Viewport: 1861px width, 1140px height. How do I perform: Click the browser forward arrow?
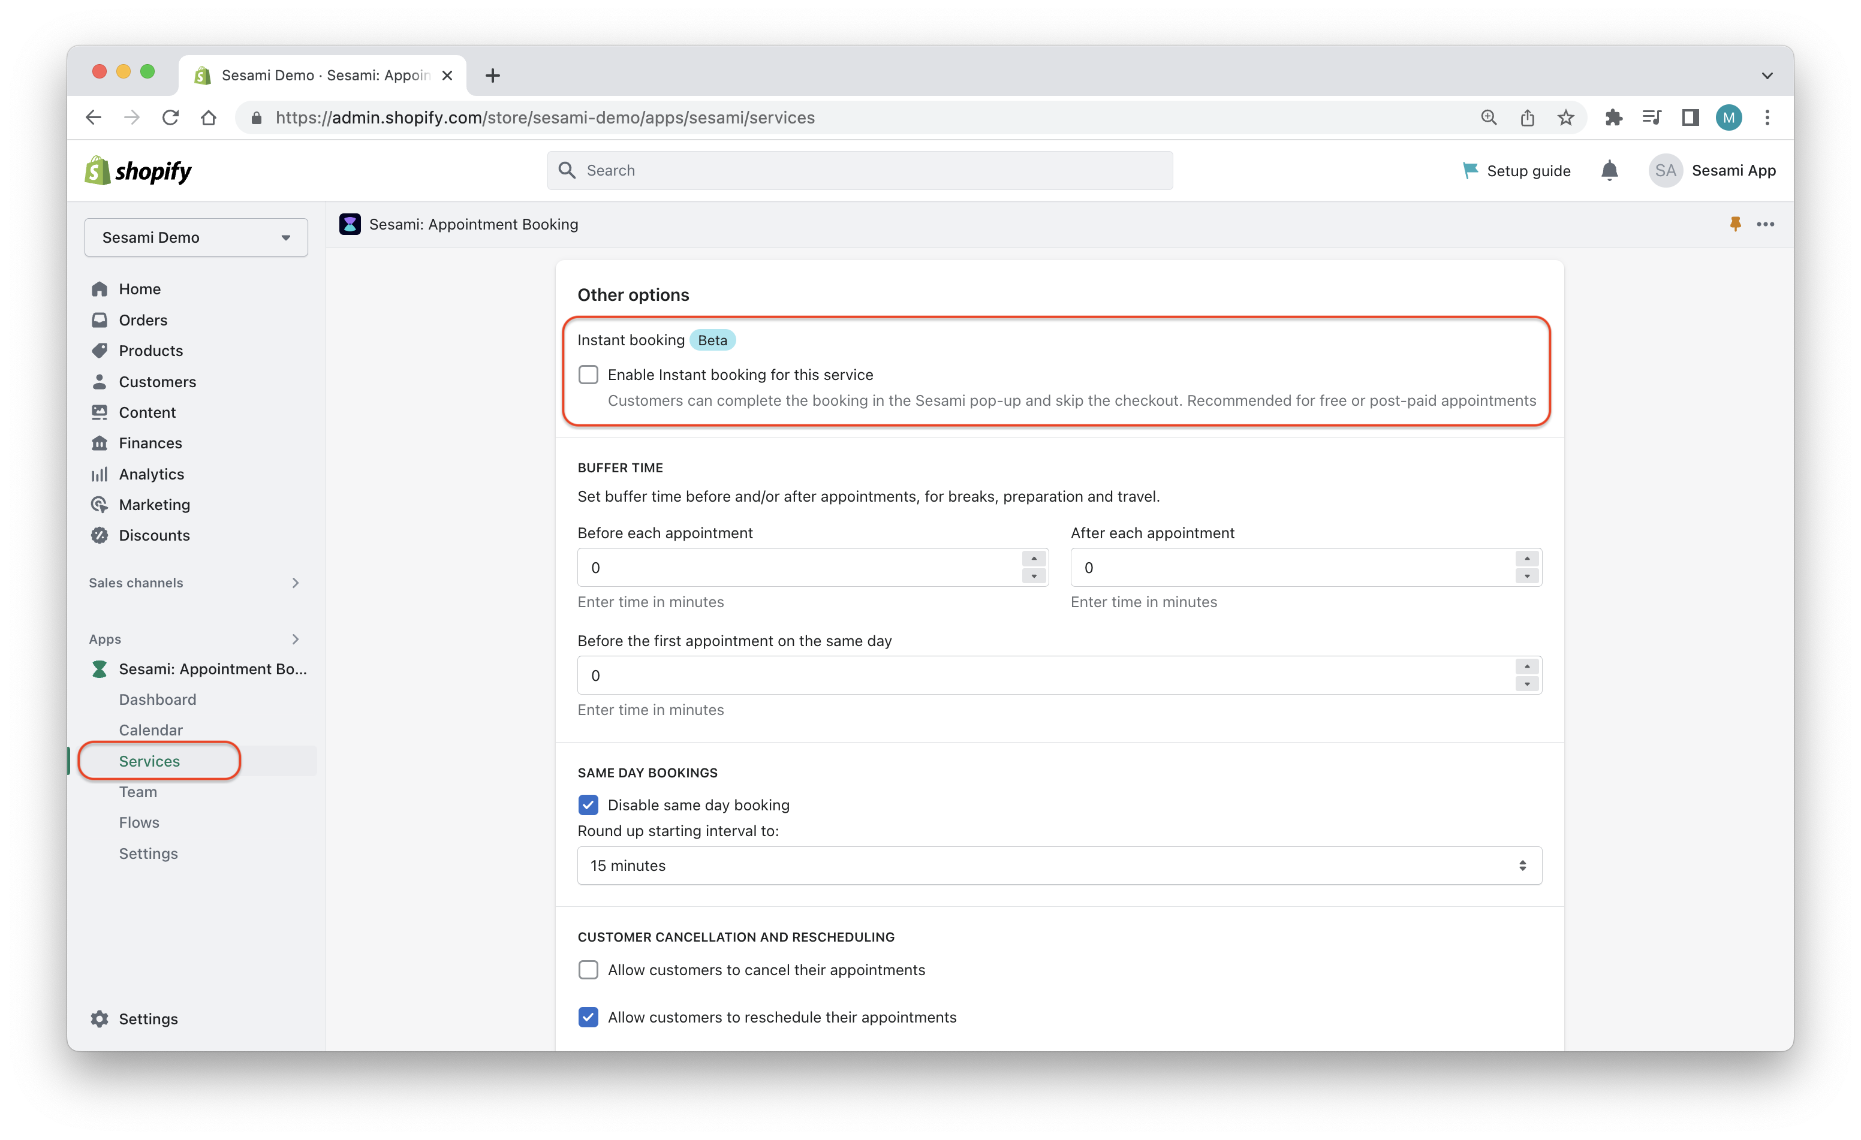[132, 117]
